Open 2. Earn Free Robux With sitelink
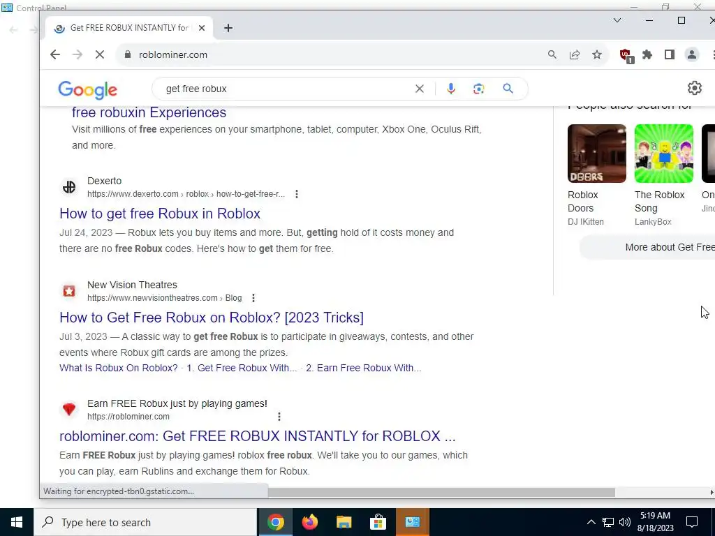This screenshot has width=715, height=536. [363, 368]
